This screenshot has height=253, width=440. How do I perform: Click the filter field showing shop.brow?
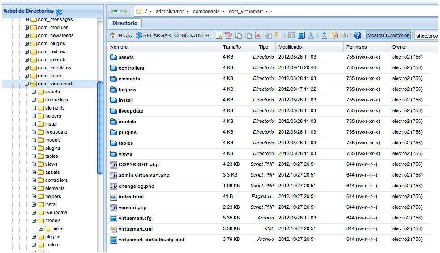pyautogui.click(x=426, y=36)
